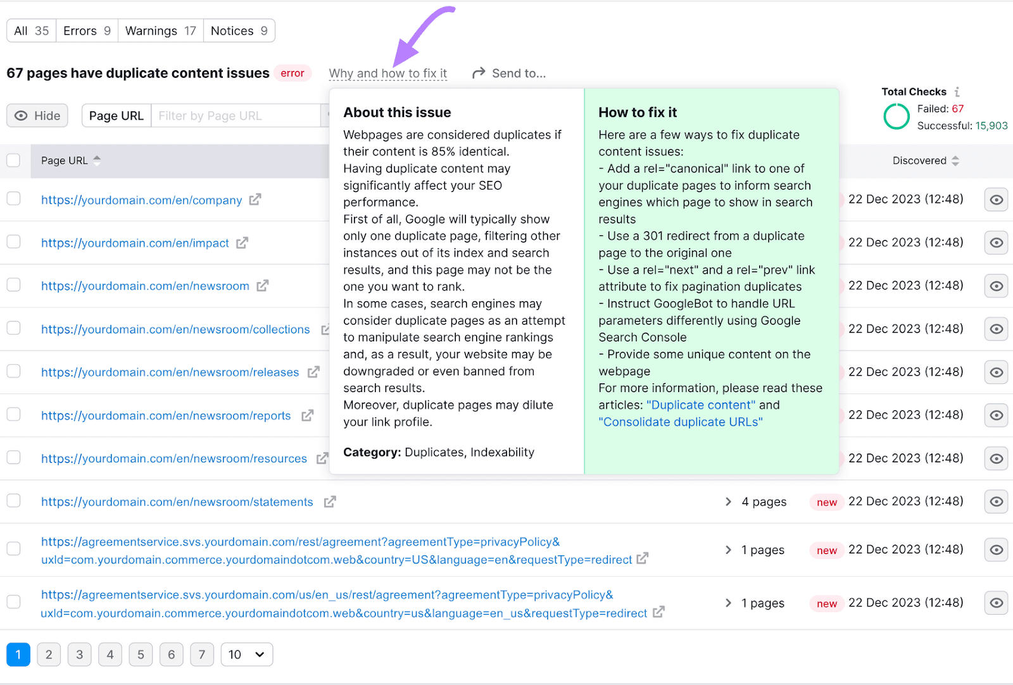Image resolution: width=1013 pixels, height=685 pixels.
Task: Click the Send to arrow icon
Action: tap(479, 72)
